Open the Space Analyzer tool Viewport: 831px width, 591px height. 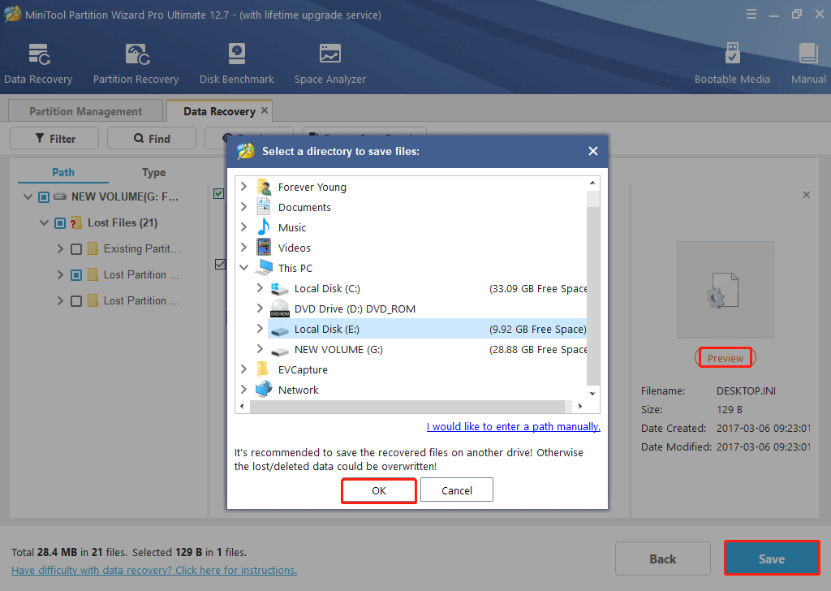pos(330,64)
